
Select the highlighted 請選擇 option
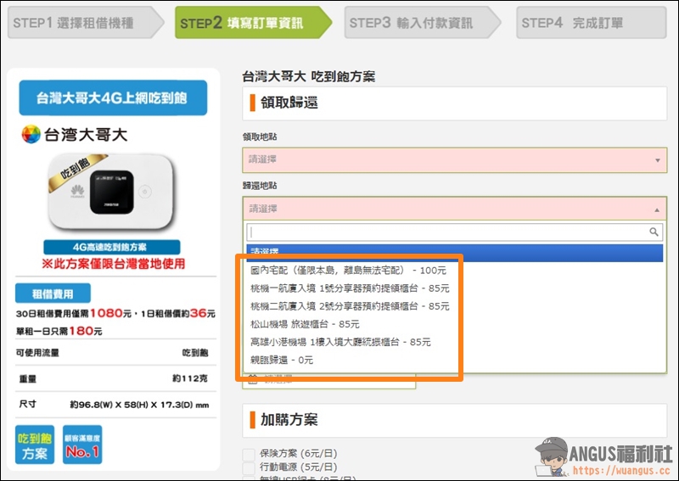[455, 253]
